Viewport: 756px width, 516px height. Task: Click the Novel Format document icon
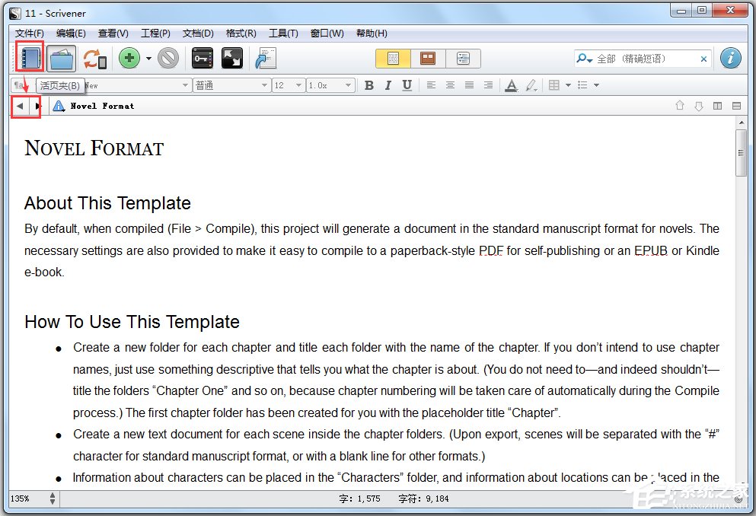(59, 106)
